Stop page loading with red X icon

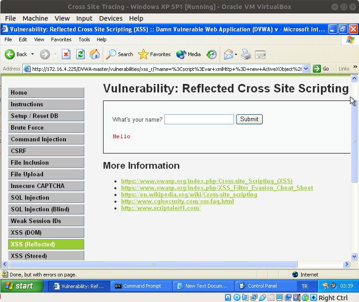[66, 54]
